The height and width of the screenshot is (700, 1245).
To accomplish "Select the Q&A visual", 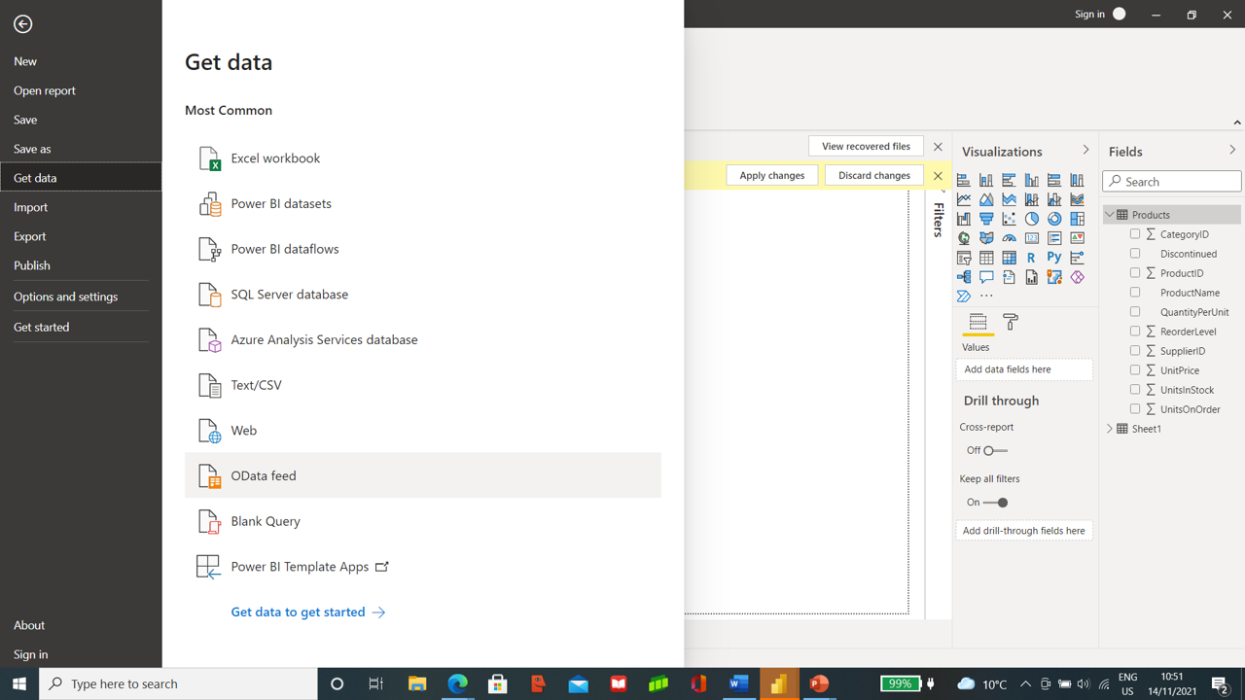I will (986, 277).
